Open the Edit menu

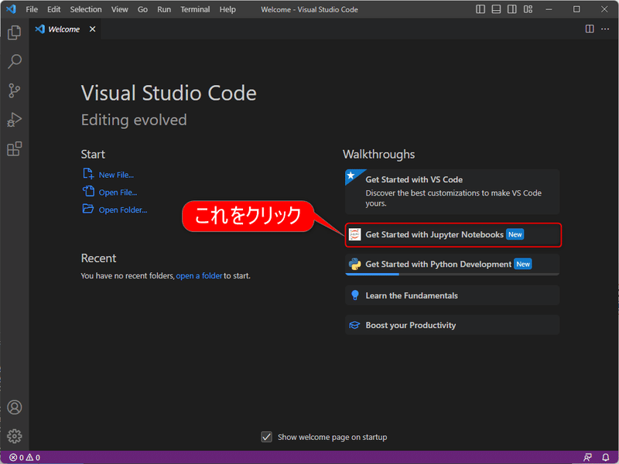click(54, 9)
